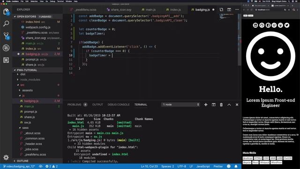Click the feedback smiley in status bar
Screen dimensions: 300x169
pos(229,166)
